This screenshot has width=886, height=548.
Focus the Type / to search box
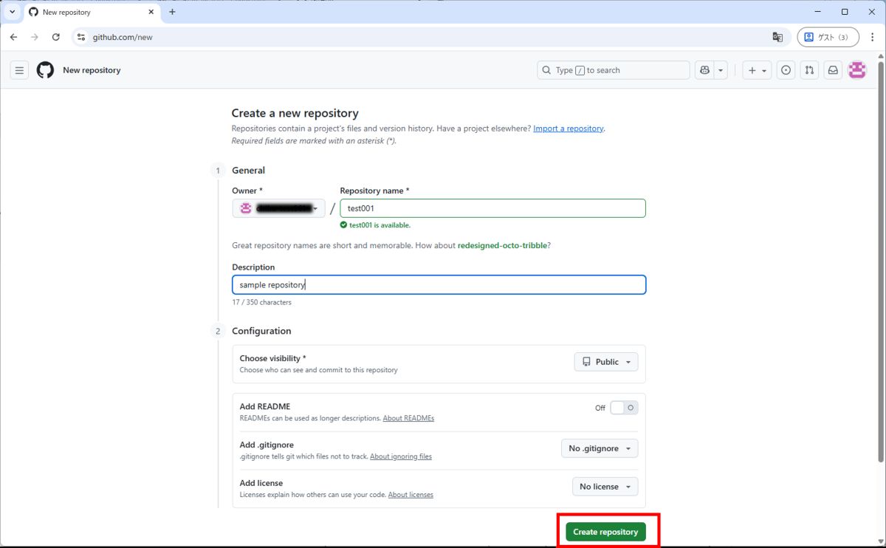coord(613,70)
